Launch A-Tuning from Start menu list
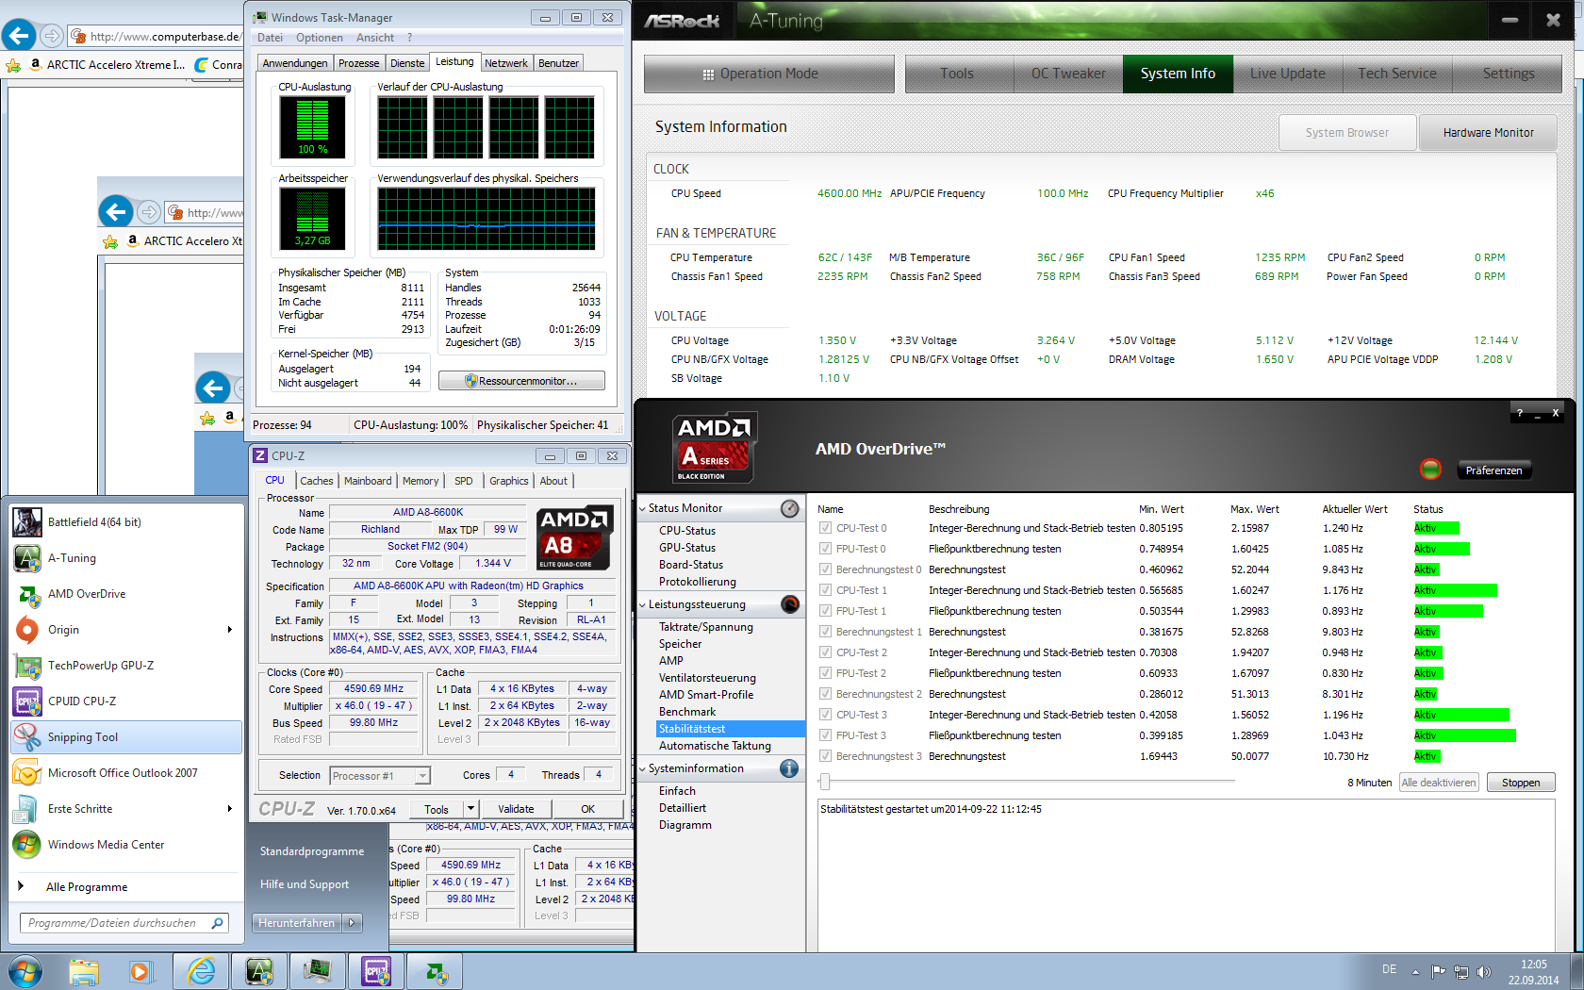This screenshot has height=990, width=1584. point(126,558)
